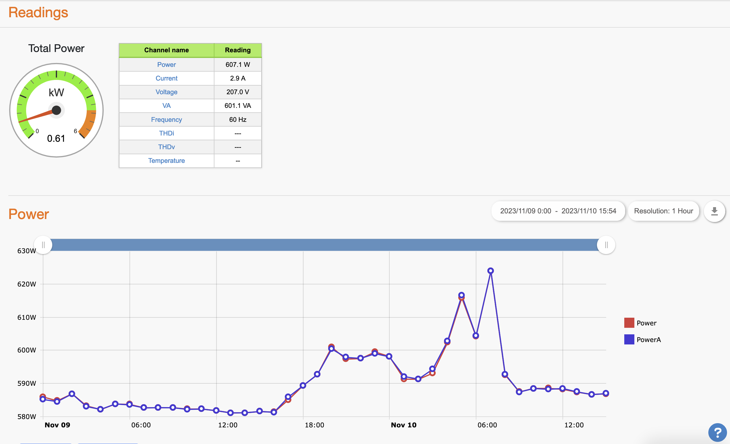The image size is (730, 444).
Task: Click the Power channel link in the table
Action: [x=166, y=64]
